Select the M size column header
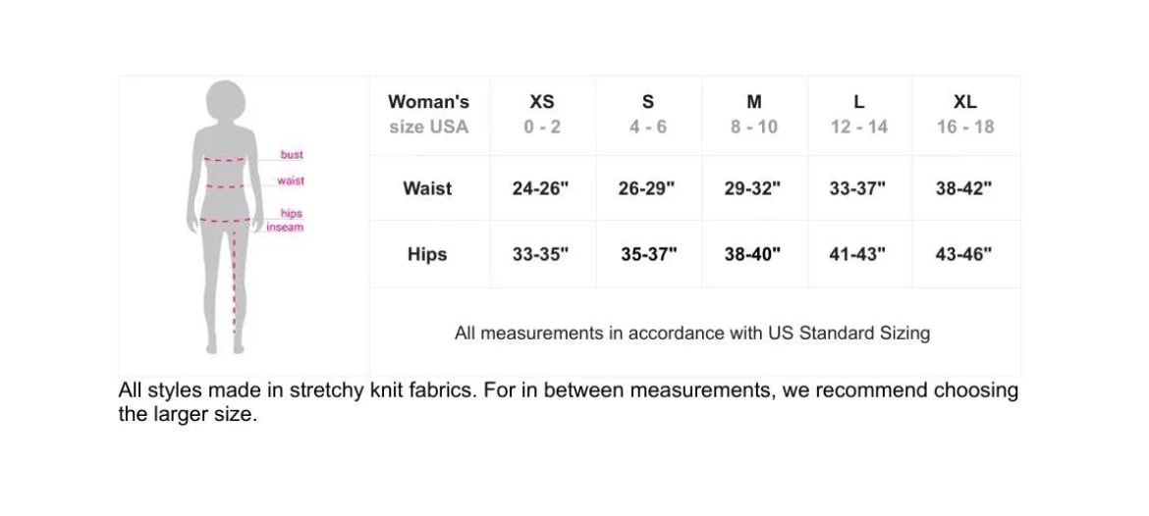 pyautogui.click(x=754, y=114)
